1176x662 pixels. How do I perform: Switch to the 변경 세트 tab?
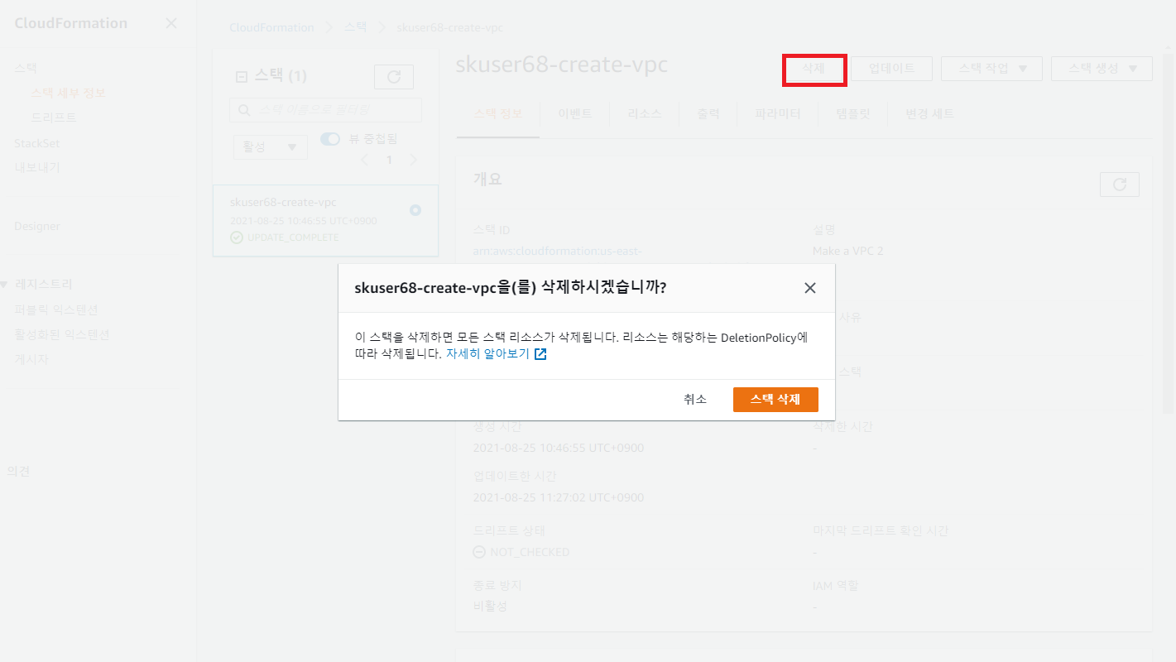[x=930, y=114]
